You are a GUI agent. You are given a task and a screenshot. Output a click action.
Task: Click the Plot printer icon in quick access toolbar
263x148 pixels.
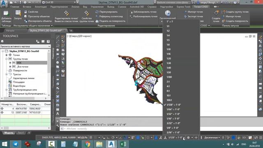point(25,2)
